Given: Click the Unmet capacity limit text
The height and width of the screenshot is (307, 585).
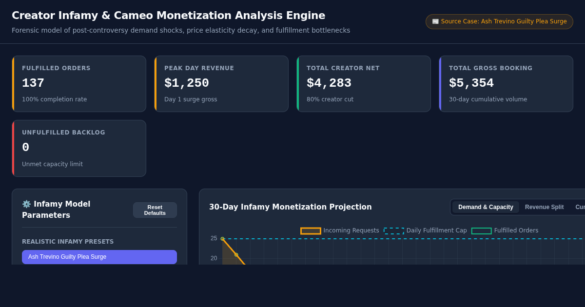Looking at the screenshot, I should tap(52, 164).
